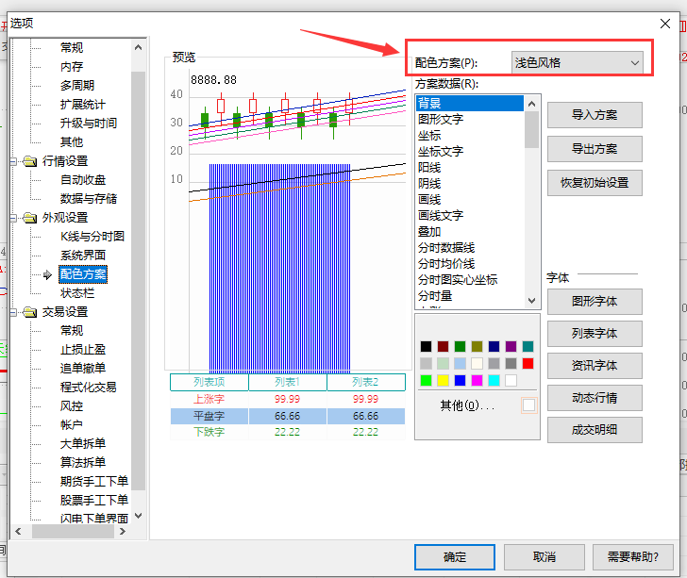
Task: Click the tree horizontal scroll right arrow
Action: [123, 532]
